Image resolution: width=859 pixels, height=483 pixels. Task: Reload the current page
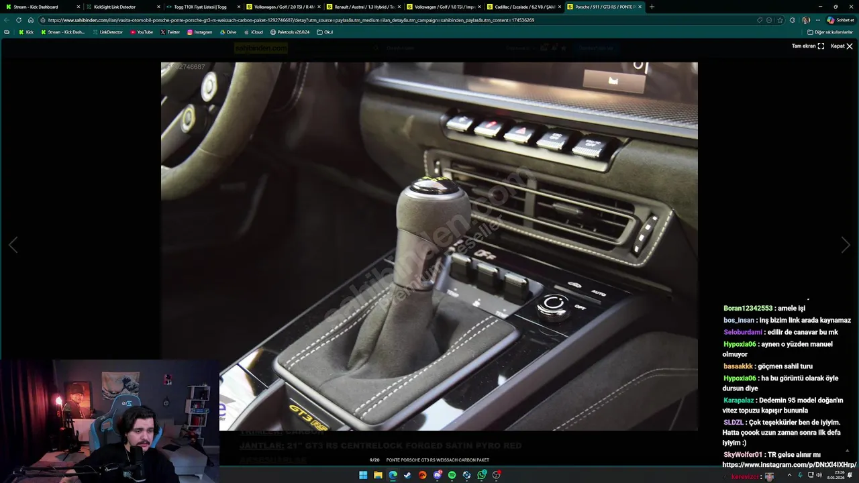(x=19, y=20)
